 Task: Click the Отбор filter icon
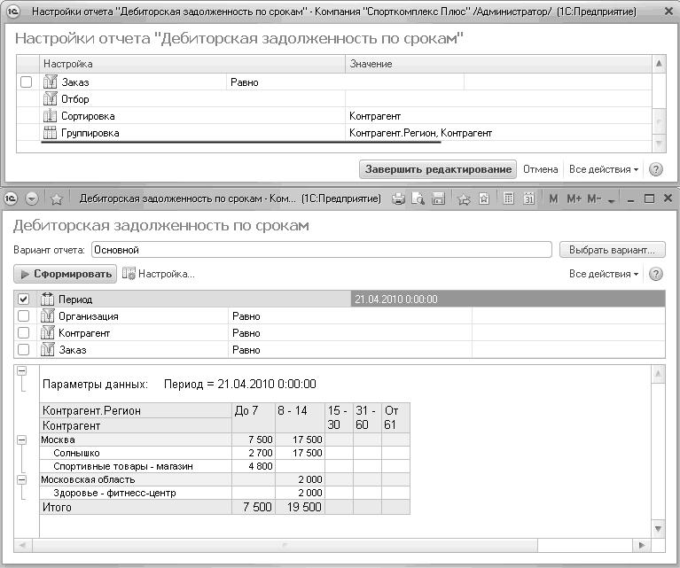point(50,98)
